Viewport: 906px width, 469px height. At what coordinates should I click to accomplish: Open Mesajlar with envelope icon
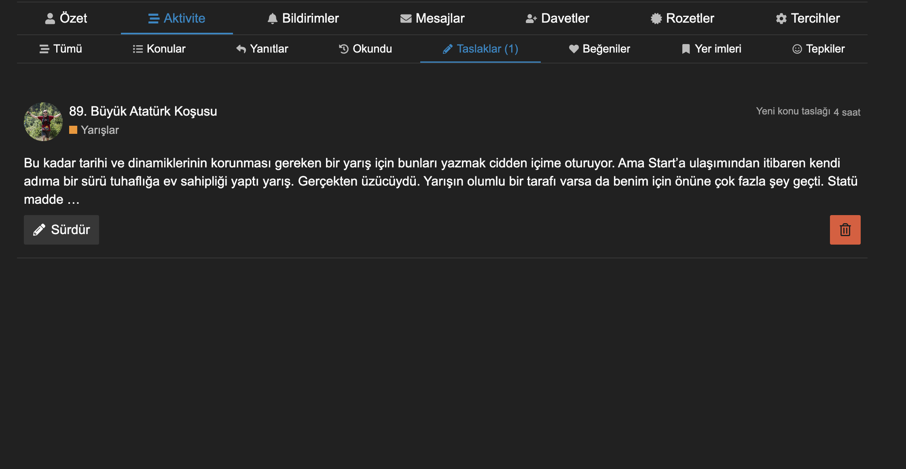pyautogui.click(x=432, y=18)
